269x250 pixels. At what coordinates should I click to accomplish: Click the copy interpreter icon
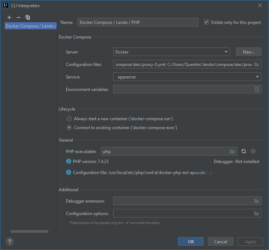[x=28, y=17]
